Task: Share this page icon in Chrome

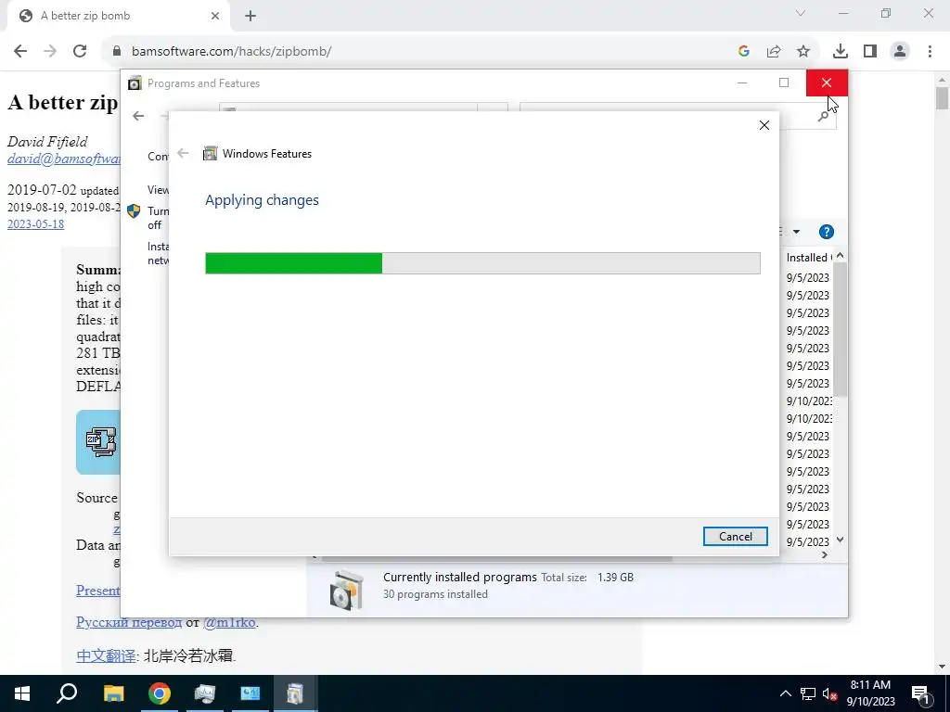Action: tap(774, 52)
